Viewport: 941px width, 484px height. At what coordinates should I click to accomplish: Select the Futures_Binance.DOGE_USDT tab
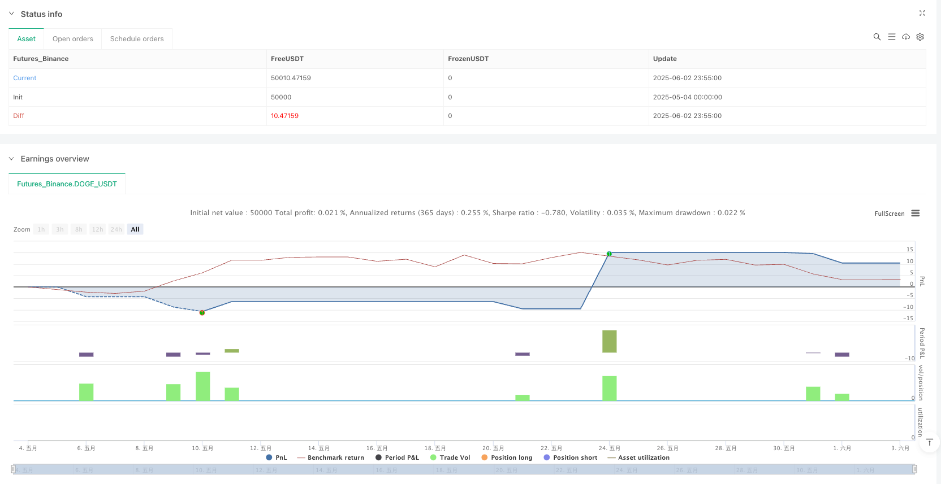pos(67,184)
